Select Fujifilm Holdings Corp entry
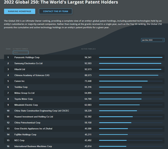 pyautogui.click(x=25, y=135)
